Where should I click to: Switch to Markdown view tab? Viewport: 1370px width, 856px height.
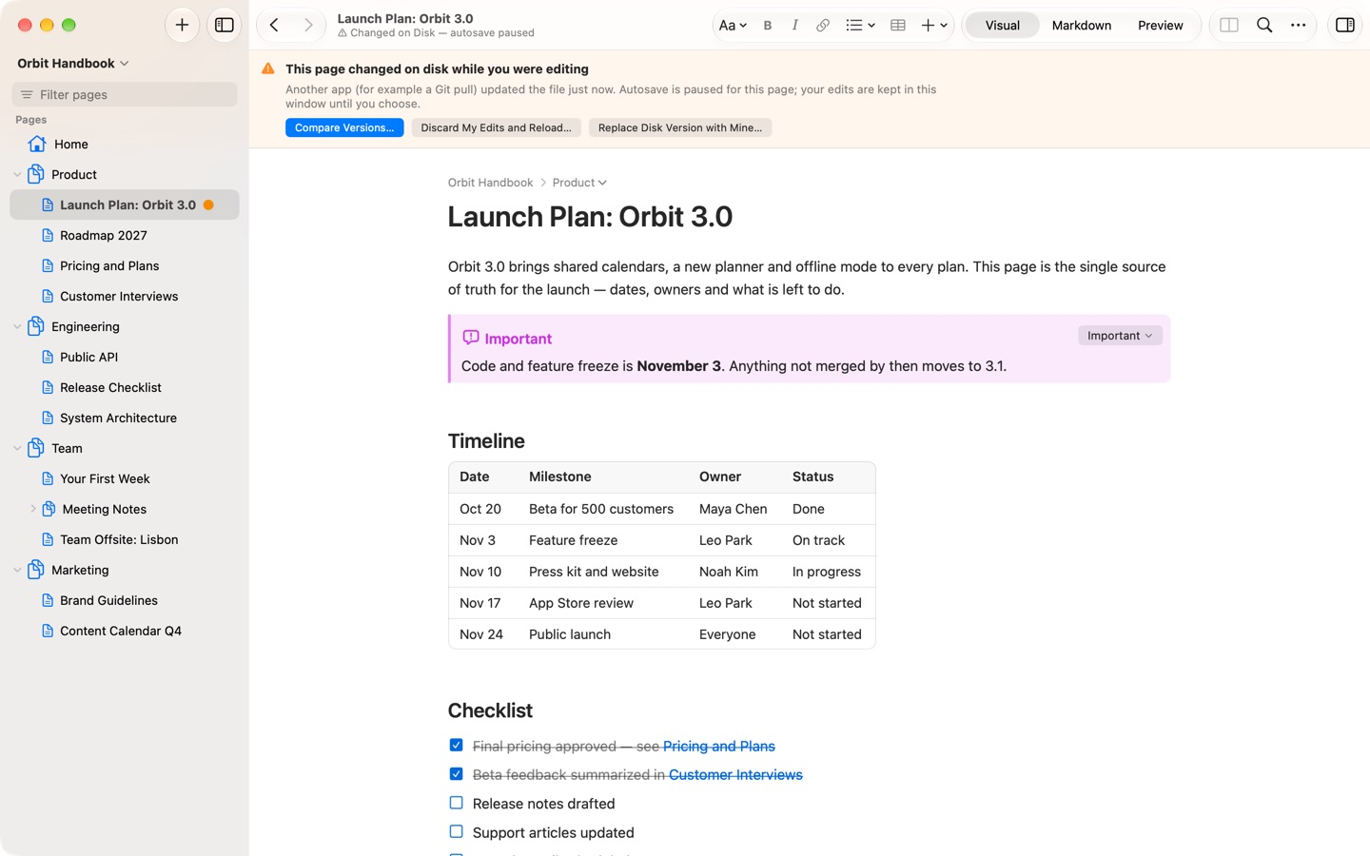pyautogui.click(x=1082, y=26)
